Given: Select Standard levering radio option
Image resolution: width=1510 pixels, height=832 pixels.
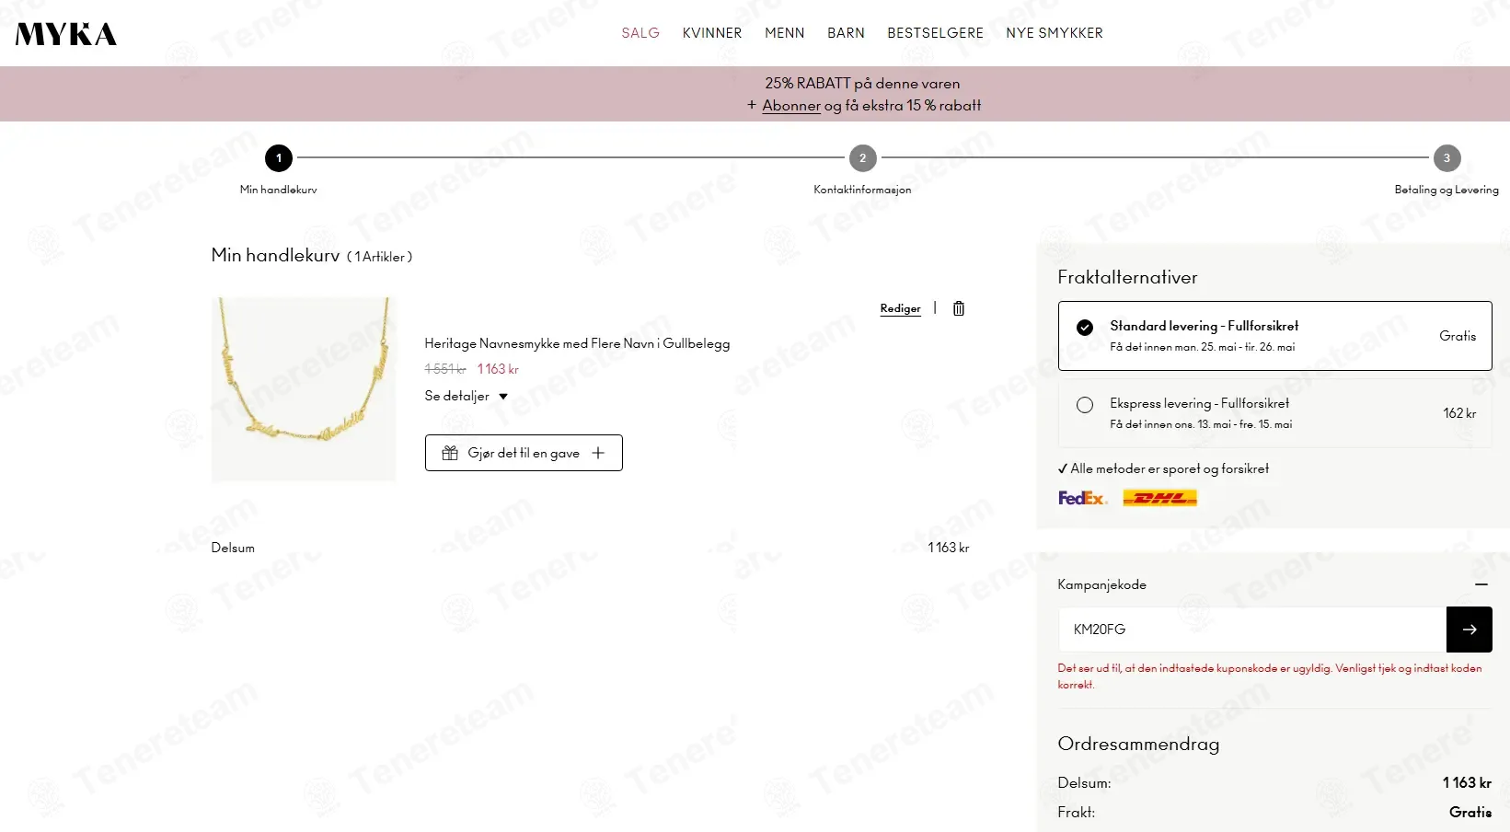Looking at the screenshot, I should 1085,327.
